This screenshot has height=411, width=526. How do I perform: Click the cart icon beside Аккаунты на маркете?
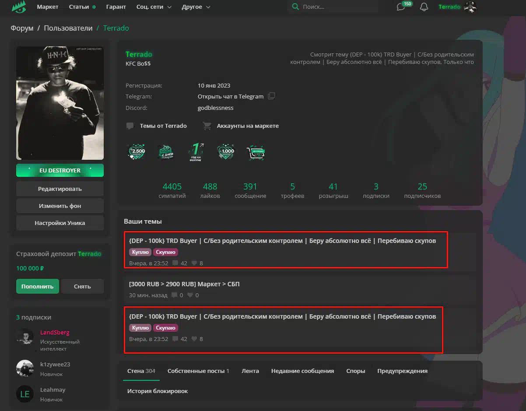(x=207, y=126)
